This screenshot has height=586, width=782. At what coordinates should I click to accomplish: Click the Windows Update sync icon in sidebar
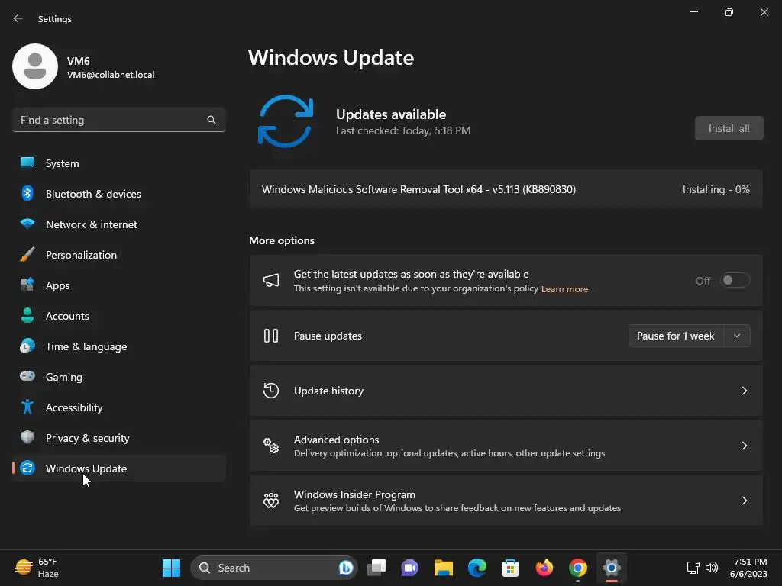[x=27, y=468]
